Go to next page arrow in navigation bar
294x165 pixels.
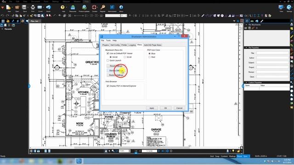click(159, 151)
